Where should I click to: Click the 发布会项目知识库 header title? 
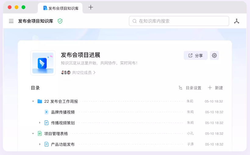[x=36, y=21]
